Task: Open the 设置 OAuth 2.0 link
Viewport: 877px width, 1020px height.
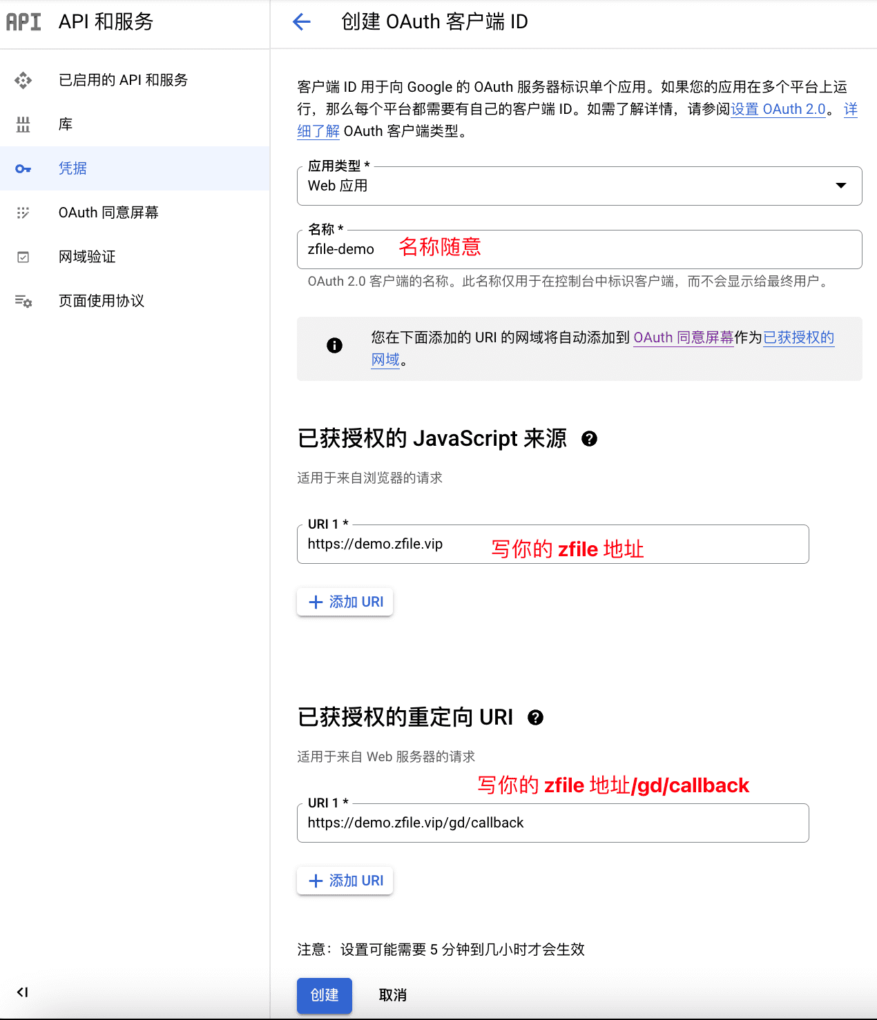Action: [x=778, y=109]
